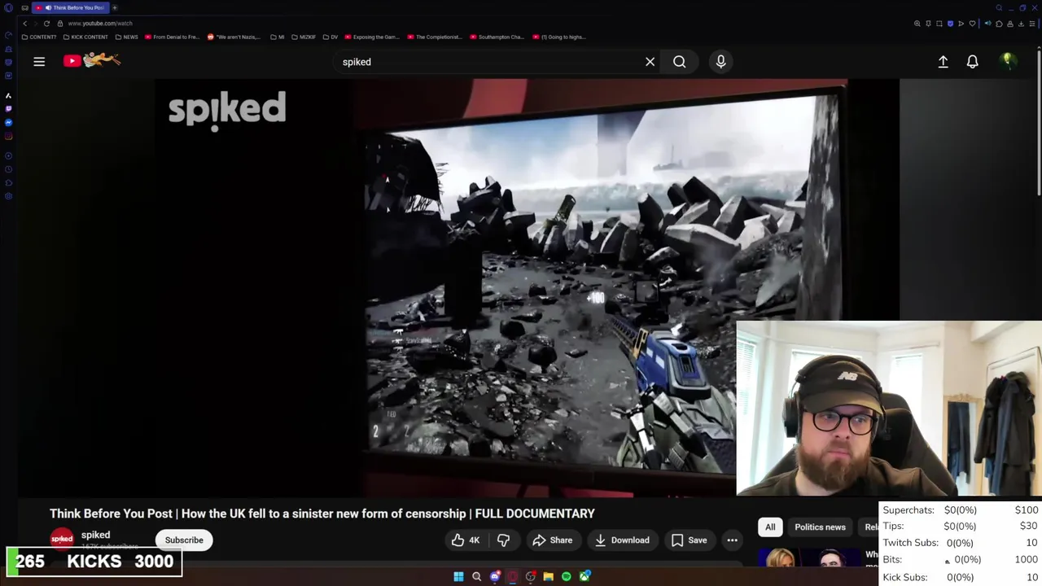Click the video title text
The width and height of the screenshot is (1042, 586).
point(322,514)
